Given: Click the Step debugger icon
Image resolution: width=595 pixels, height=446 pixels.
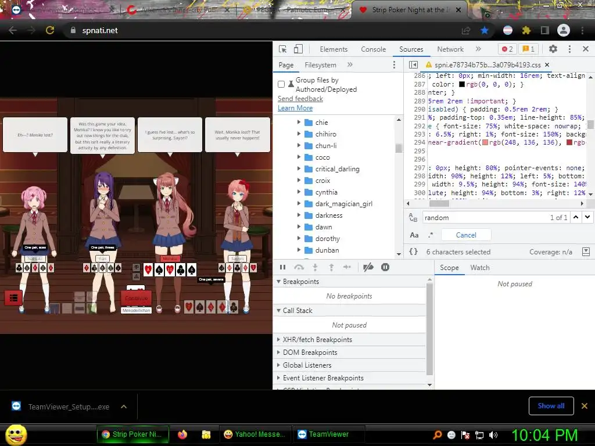Looking at the screenshot, I should (x=347, y=267).
